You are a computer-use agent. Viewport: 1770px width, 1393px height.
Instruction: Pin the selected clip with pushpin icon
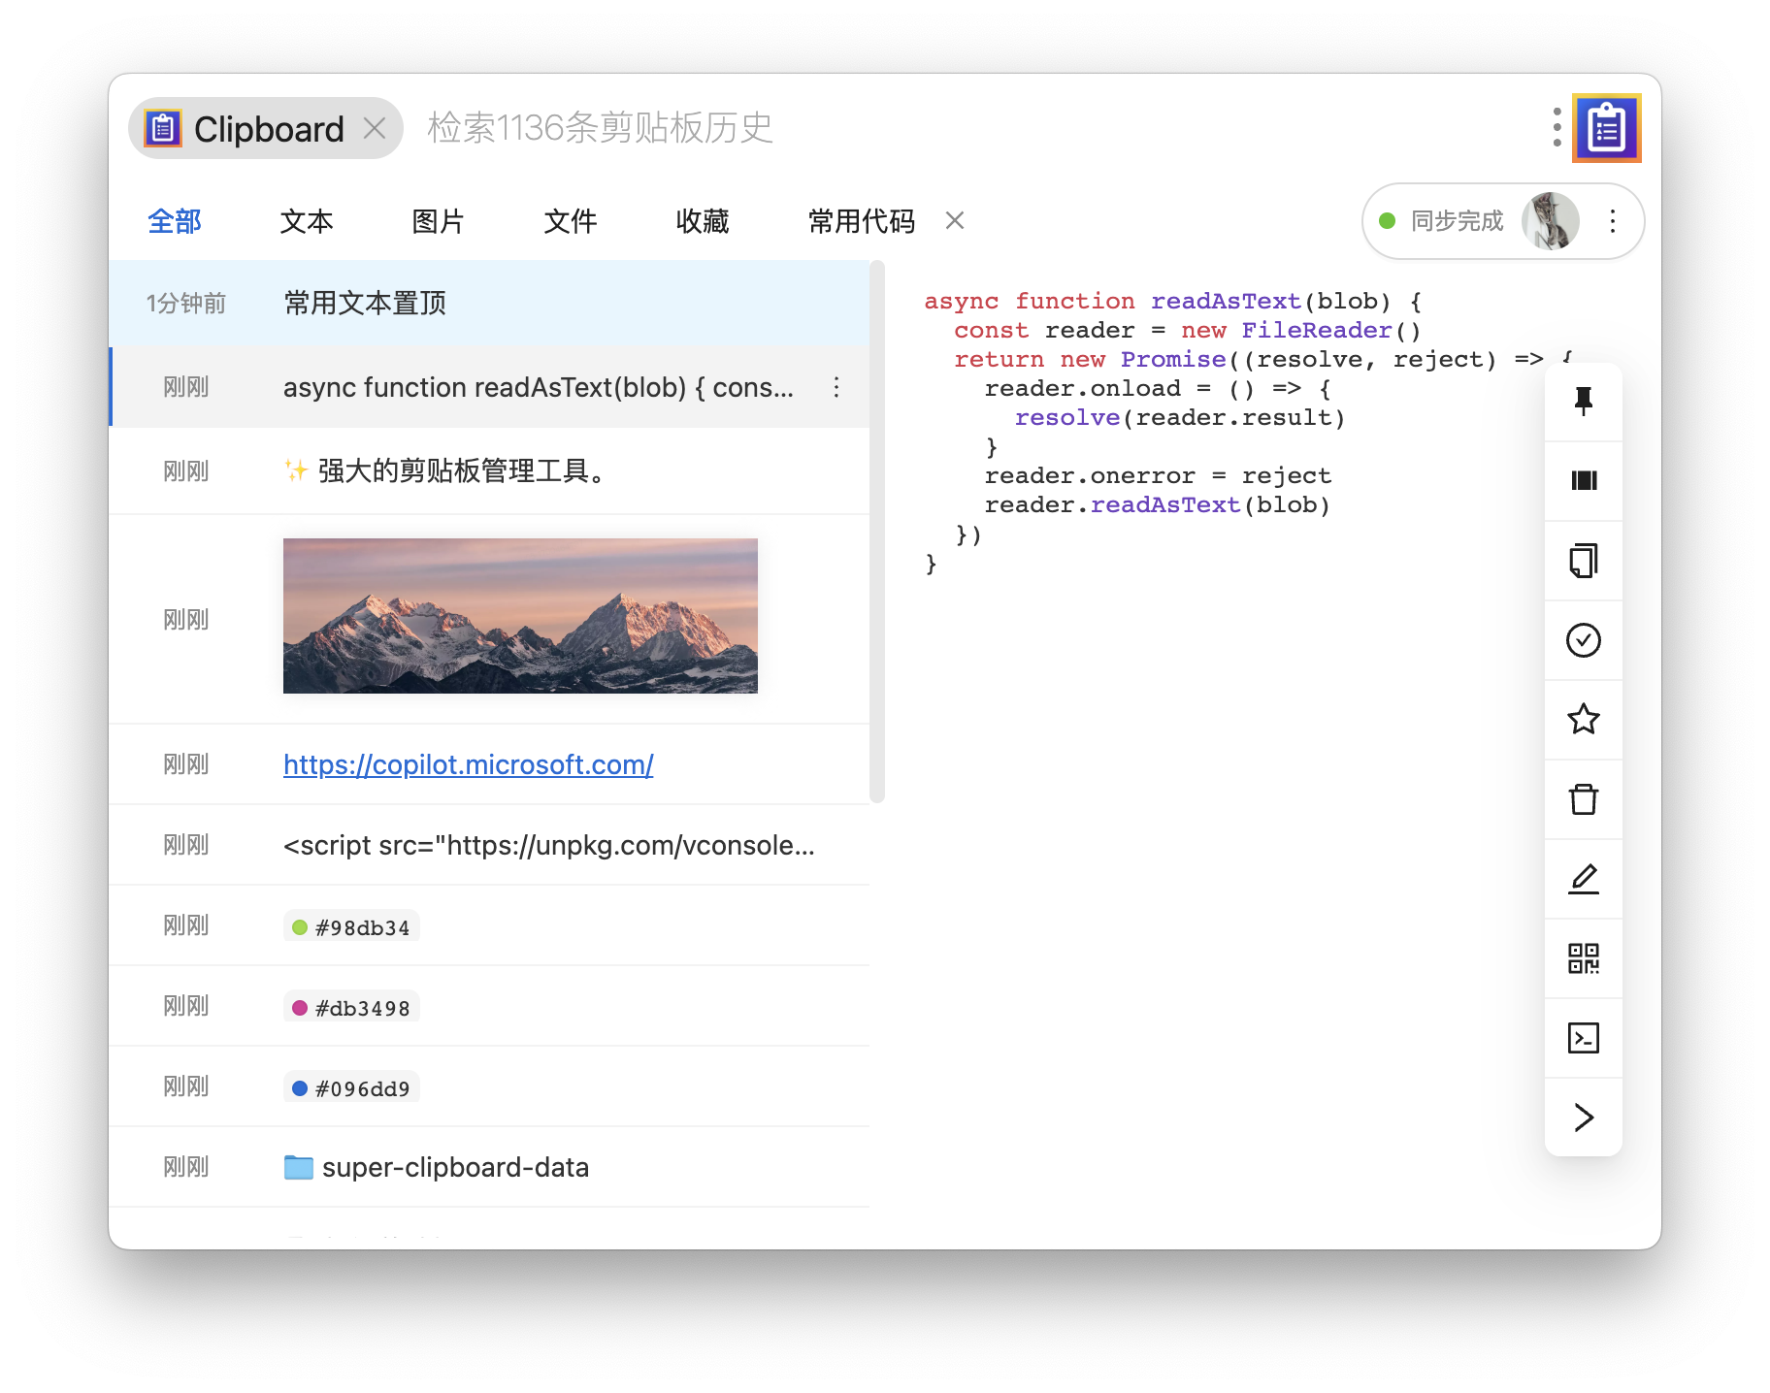(1583, 401)
